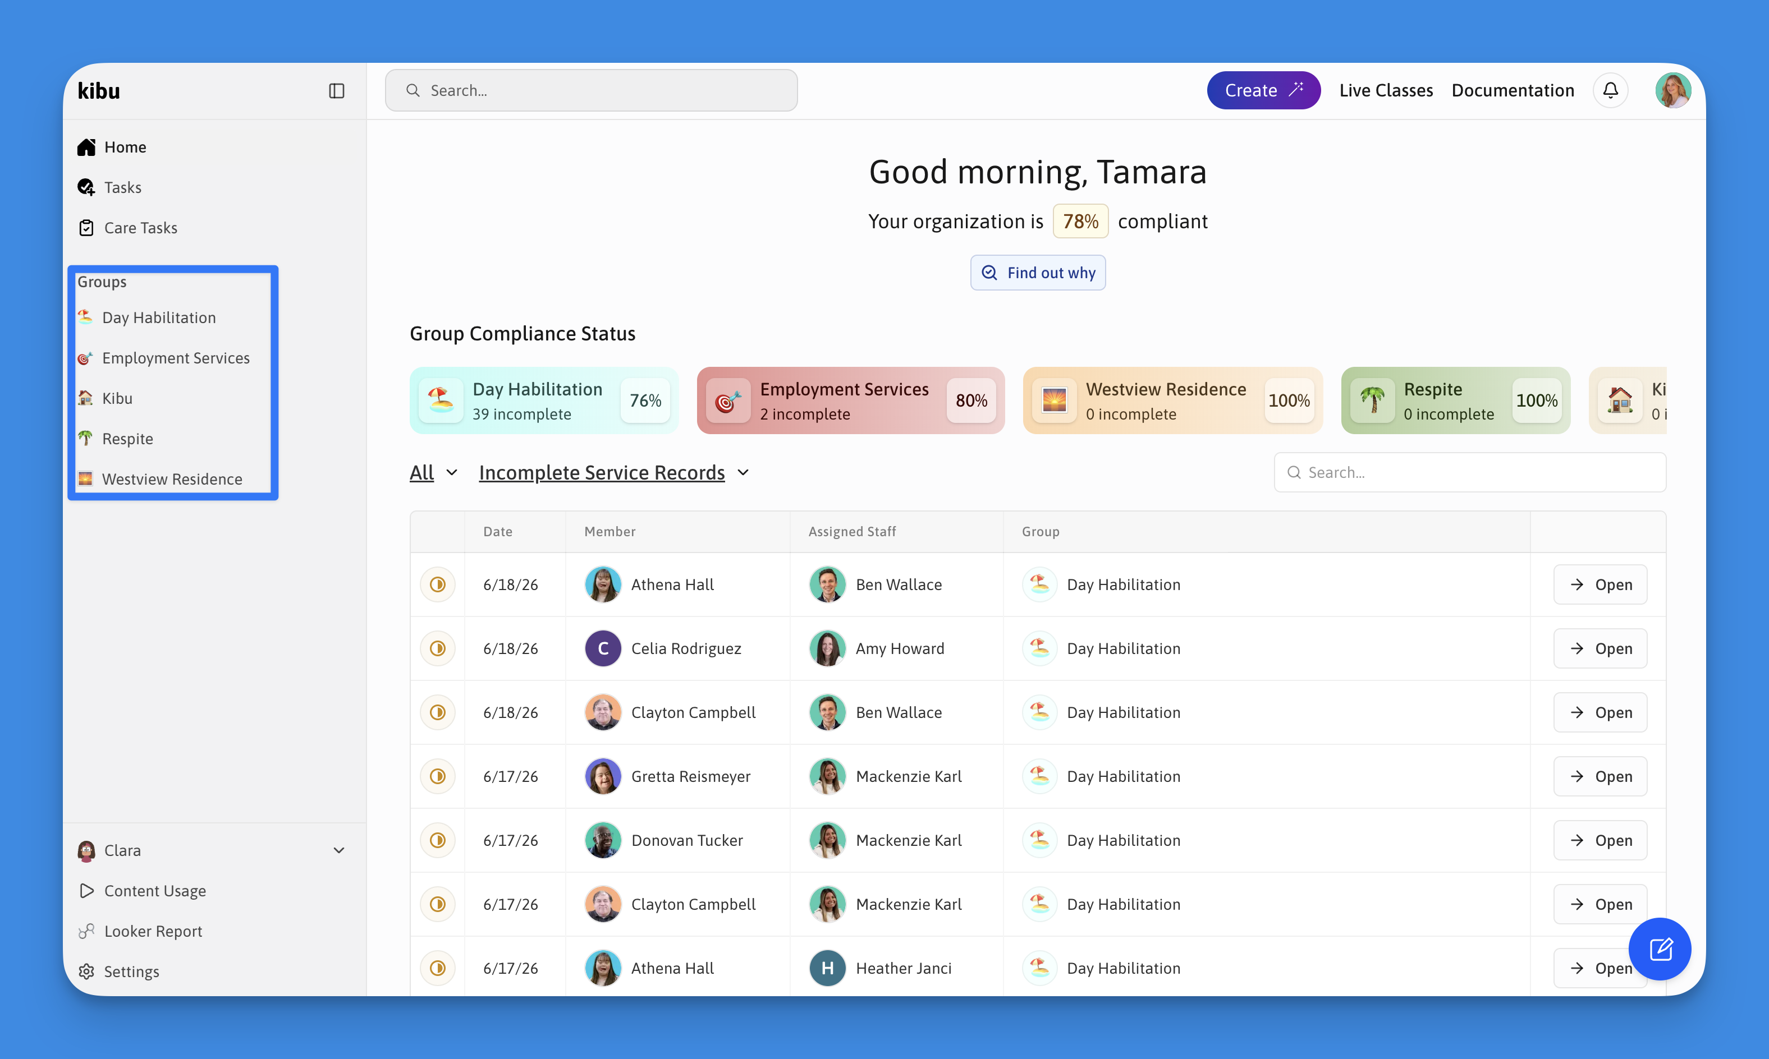Click Mackenzie Karl in Gretta Reismeyer row
The height and width of the screenshot is (1059, 1769).
tap(909, 776)
